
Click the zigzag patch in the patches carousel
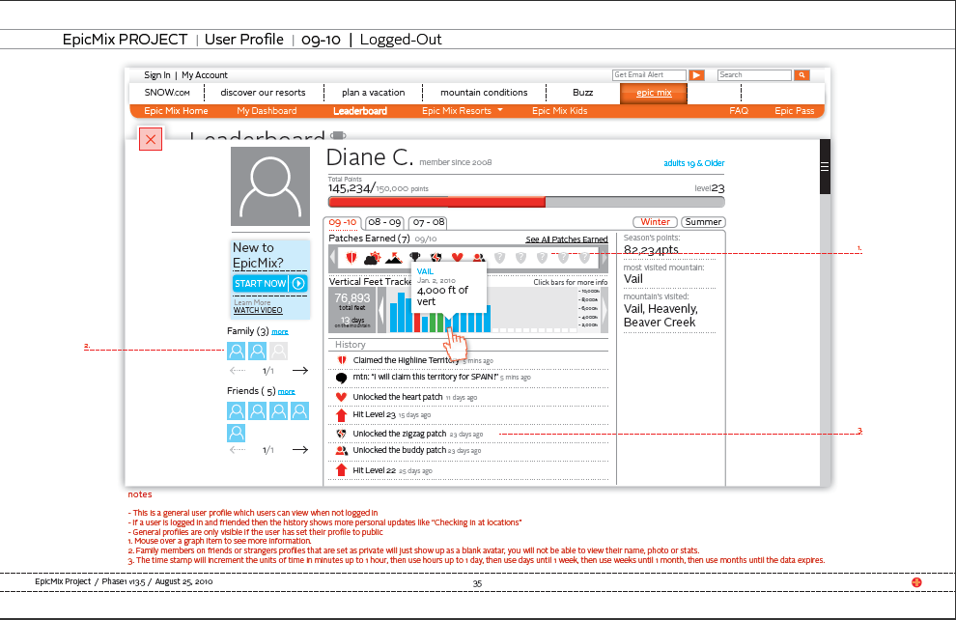point(436,257)
